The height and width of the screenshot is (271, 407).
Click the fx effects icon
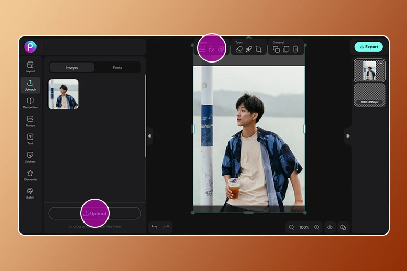[211, 50]
